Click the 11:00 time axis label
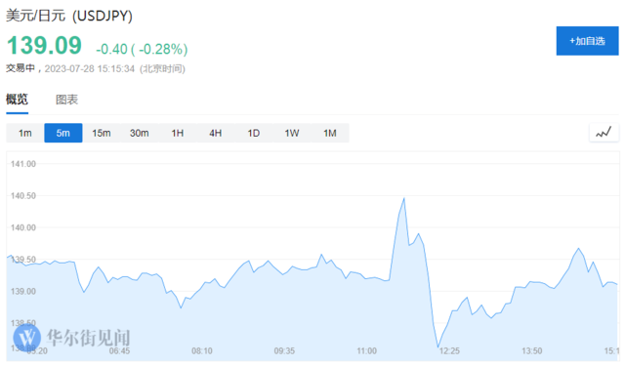Viewport: 625px width, 367px height. (x=366, y=351)
